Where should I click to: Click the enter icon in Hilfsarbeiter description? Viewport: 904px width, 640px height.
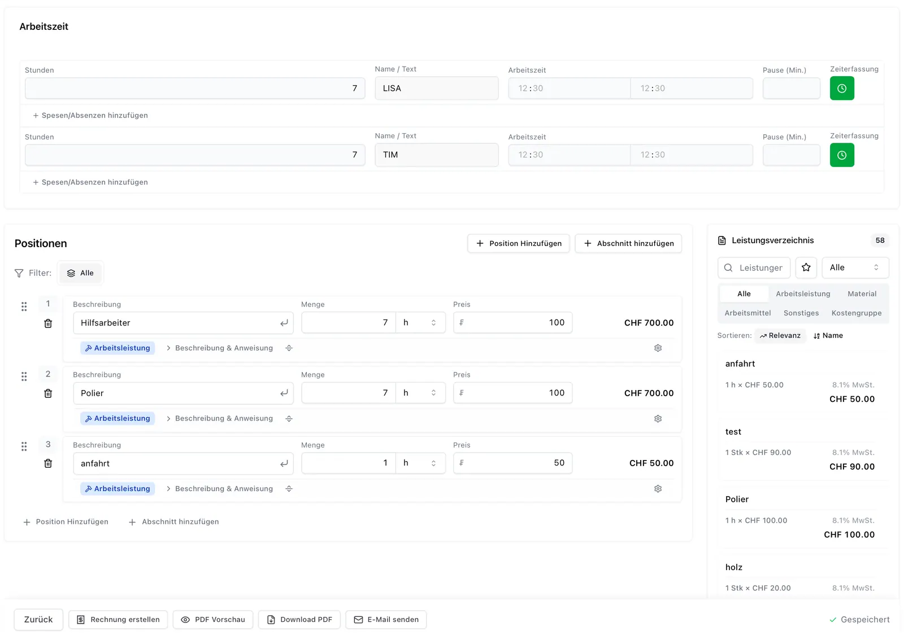pyautogui.click(x=284, y=323)
